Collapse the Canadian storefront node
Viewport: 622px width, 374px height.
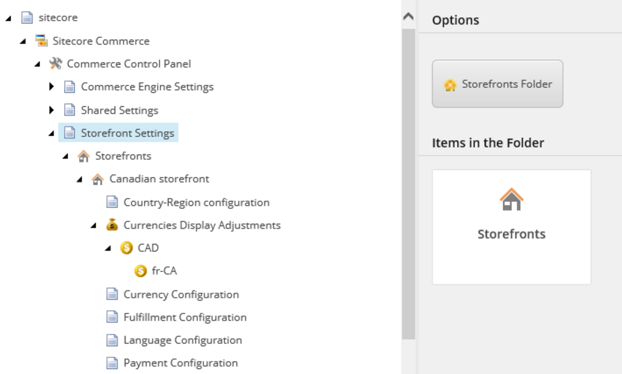tap(79, 179)
